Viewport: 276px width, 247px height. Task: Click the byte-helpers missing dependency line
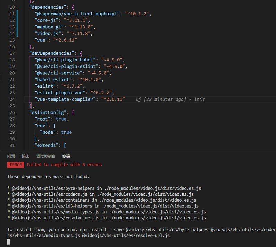click(x=104, y=188)
